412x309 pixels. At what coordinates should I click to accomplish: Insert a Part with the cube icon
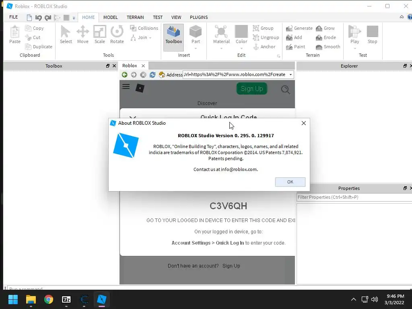[196, 32]
